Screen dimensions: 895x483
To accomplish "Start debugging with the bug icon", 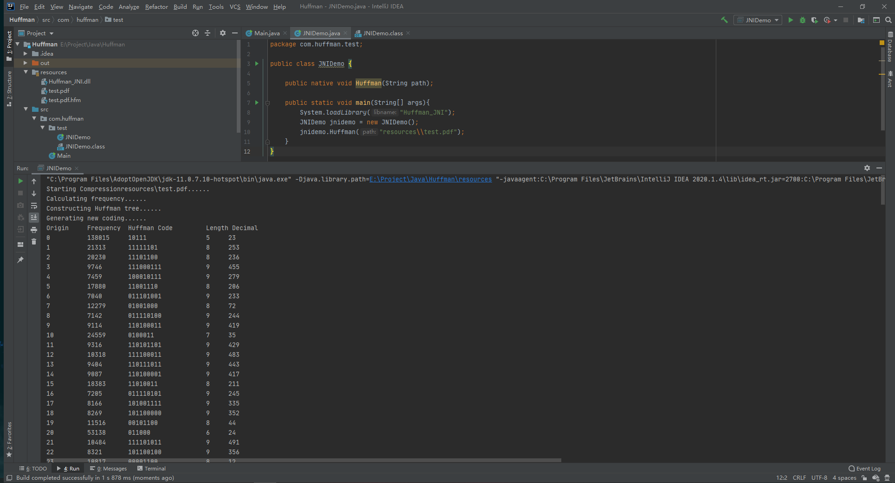I will click(x=803, y=20).
